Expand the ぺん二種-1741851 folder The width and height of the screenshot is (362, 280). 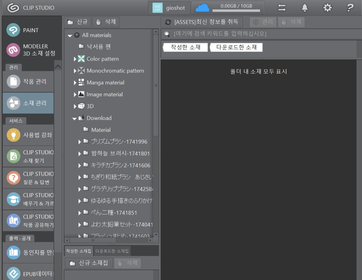coord(80,213)
